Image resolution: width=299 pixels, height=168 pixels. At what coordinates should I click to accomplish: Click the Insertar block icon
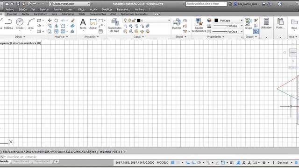click(x=177, y=24)
